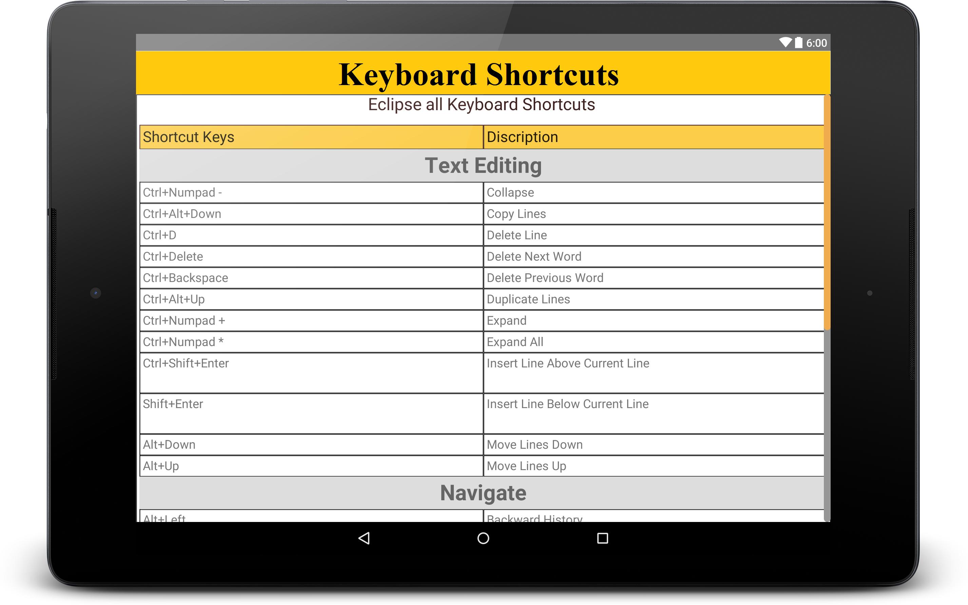Select the Delete Previous Word description
Image resolution: width=968 pixels, height=605 pixels.
(654, 278)
